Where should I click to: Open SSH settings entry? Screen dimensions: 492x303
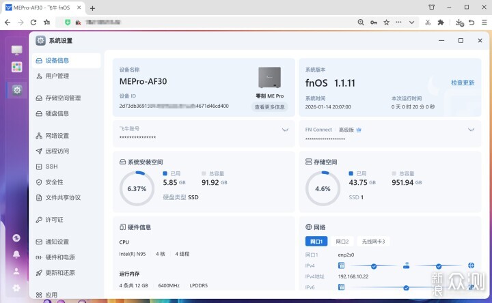coord(66,167)
